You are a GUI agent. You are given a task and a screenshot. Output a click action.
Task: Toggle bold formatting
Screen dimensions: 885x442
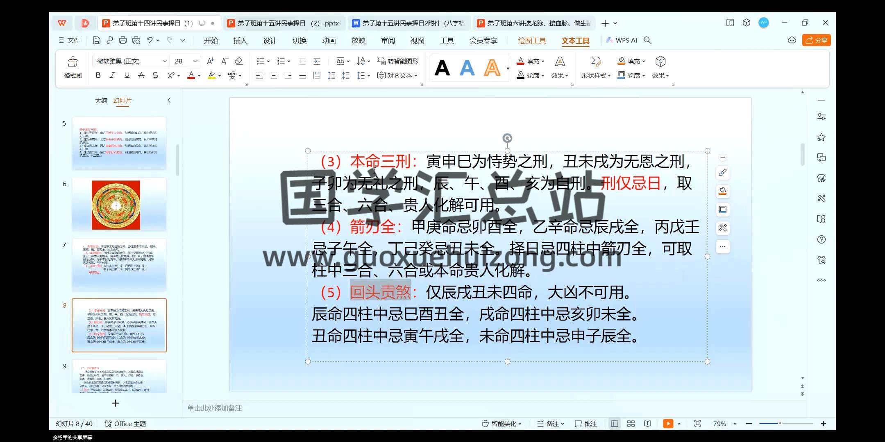point(98,75)
